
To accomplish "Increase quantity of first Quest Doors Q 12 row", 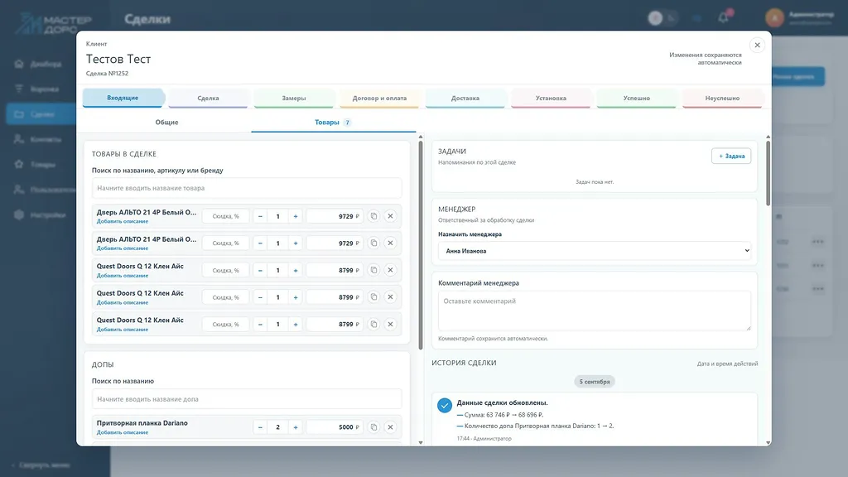I will coord(296,270).
